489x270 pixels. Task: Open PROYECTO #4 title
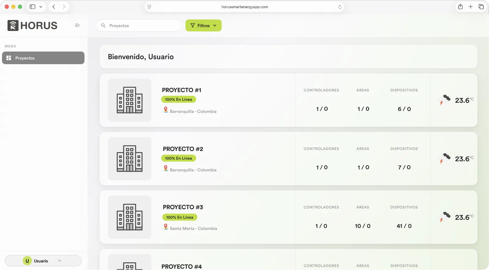(x=182, y=266)
